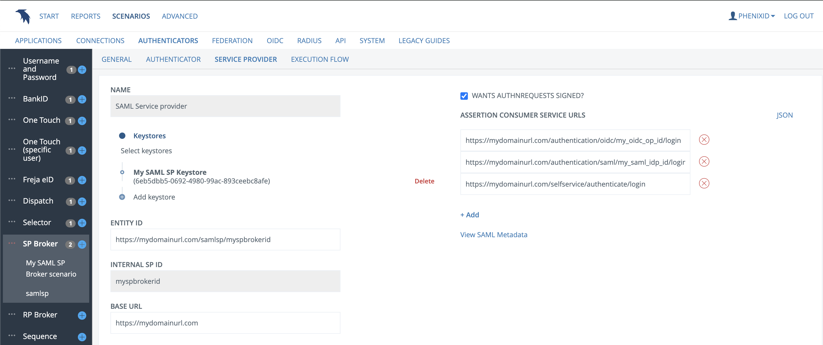823x345 pixels.
Task: Click the plus icon beside Add keystore
Action: 122,197
